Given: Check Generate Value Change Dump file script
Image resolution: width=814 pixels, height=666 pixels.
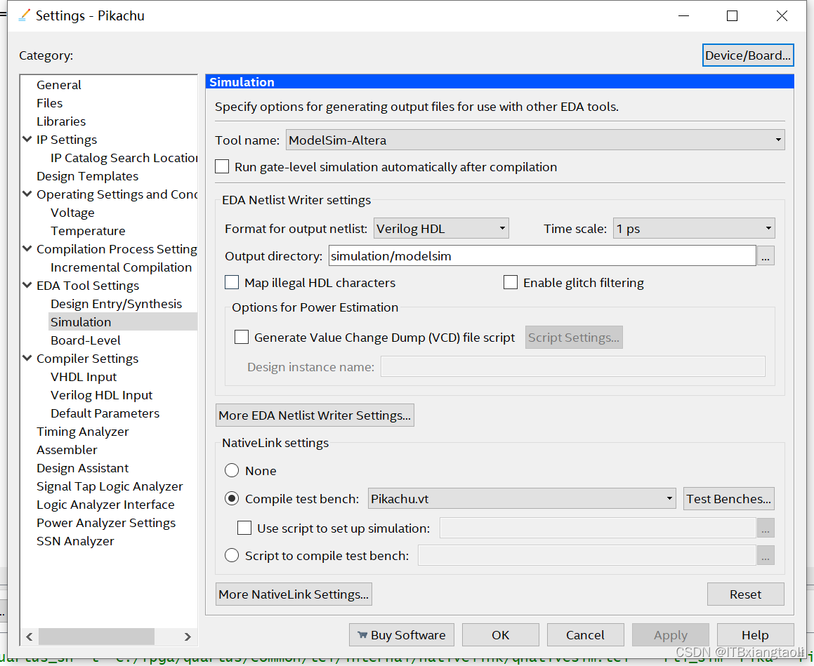Looking at the screenshot, I should pos(242,338).
